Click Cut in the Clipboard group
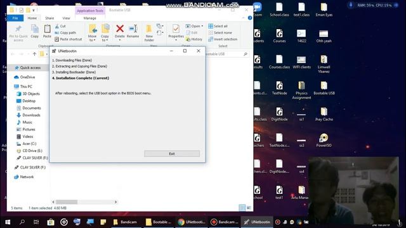Screen dimensions: 406x228 coord(60,26)
